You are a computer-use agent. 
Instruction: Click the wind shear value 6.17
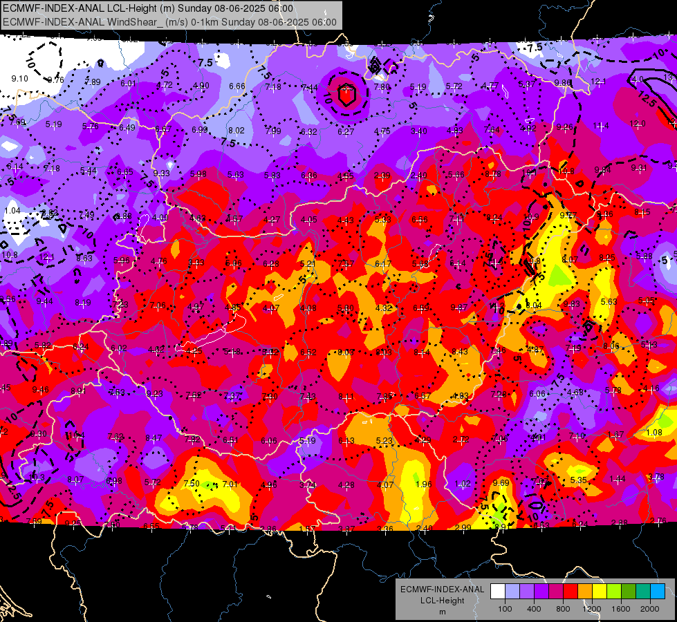(383, 264)
